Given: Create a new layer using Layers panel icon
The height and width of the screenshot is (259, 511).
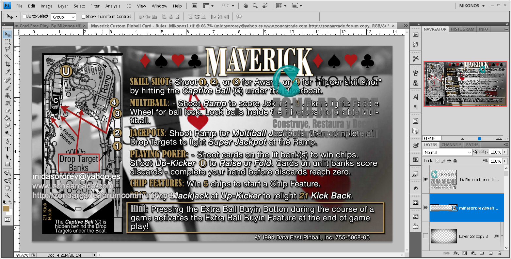Looking at the screenshot, I should [x=491, y=253].
